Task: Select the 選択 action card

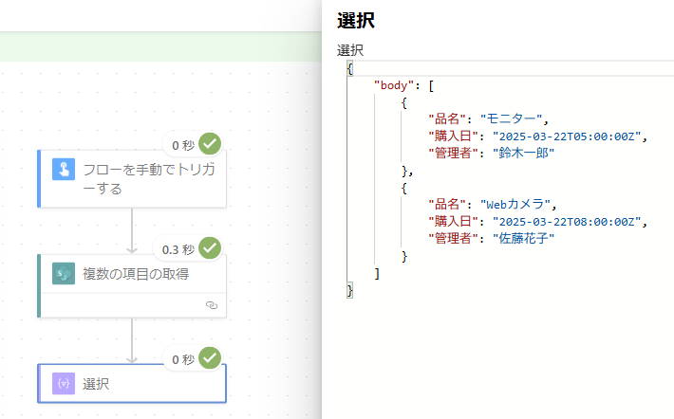Action: pos(132,383)
